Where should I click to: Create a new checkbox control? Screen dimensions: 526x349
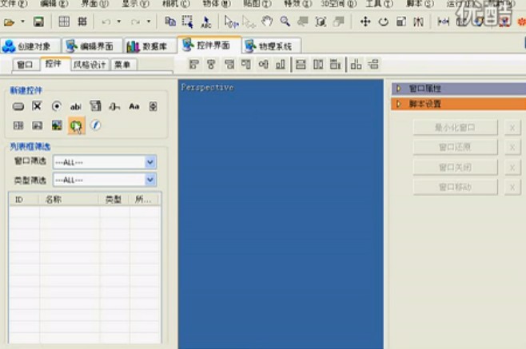[37, 106]
